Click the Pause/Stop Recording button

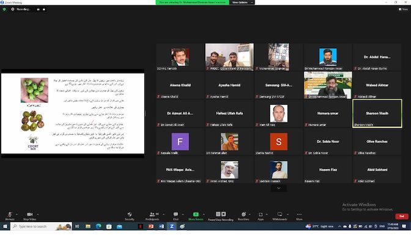[x=220, y=215]
